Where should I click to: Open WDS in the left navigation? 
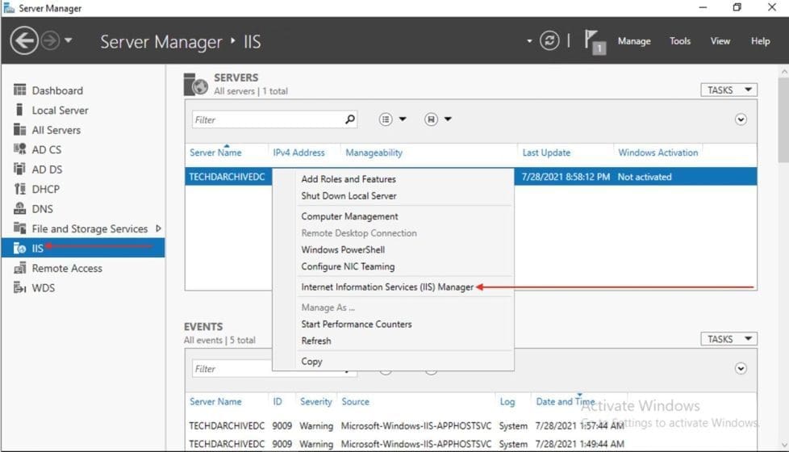(43, 288)
